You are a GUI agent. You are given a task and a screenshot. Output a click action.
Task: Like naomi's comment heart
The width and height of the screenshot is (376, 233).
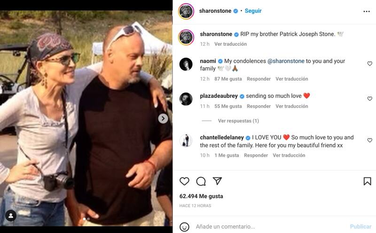(369, 64)
